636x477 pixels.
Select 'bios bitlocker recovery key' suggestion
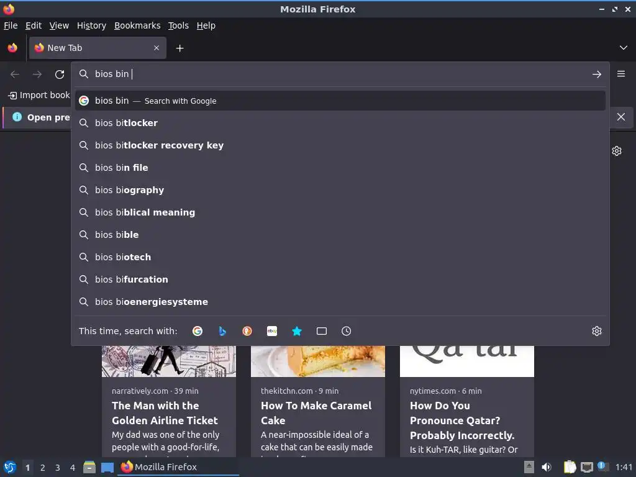340,145
